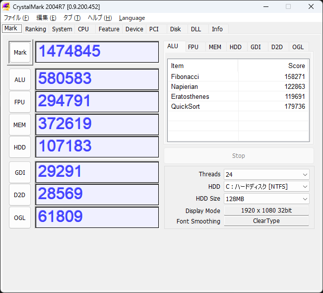Open the Language menu
This screenshot has height=293, width=323.
(132, 18)
